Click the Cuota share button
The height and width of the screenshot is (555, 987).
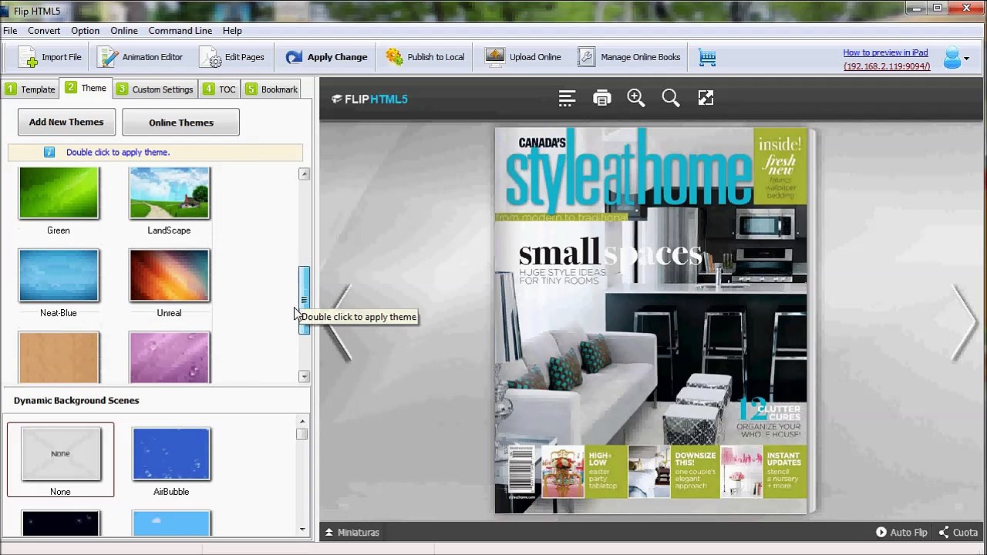(958, 533)
